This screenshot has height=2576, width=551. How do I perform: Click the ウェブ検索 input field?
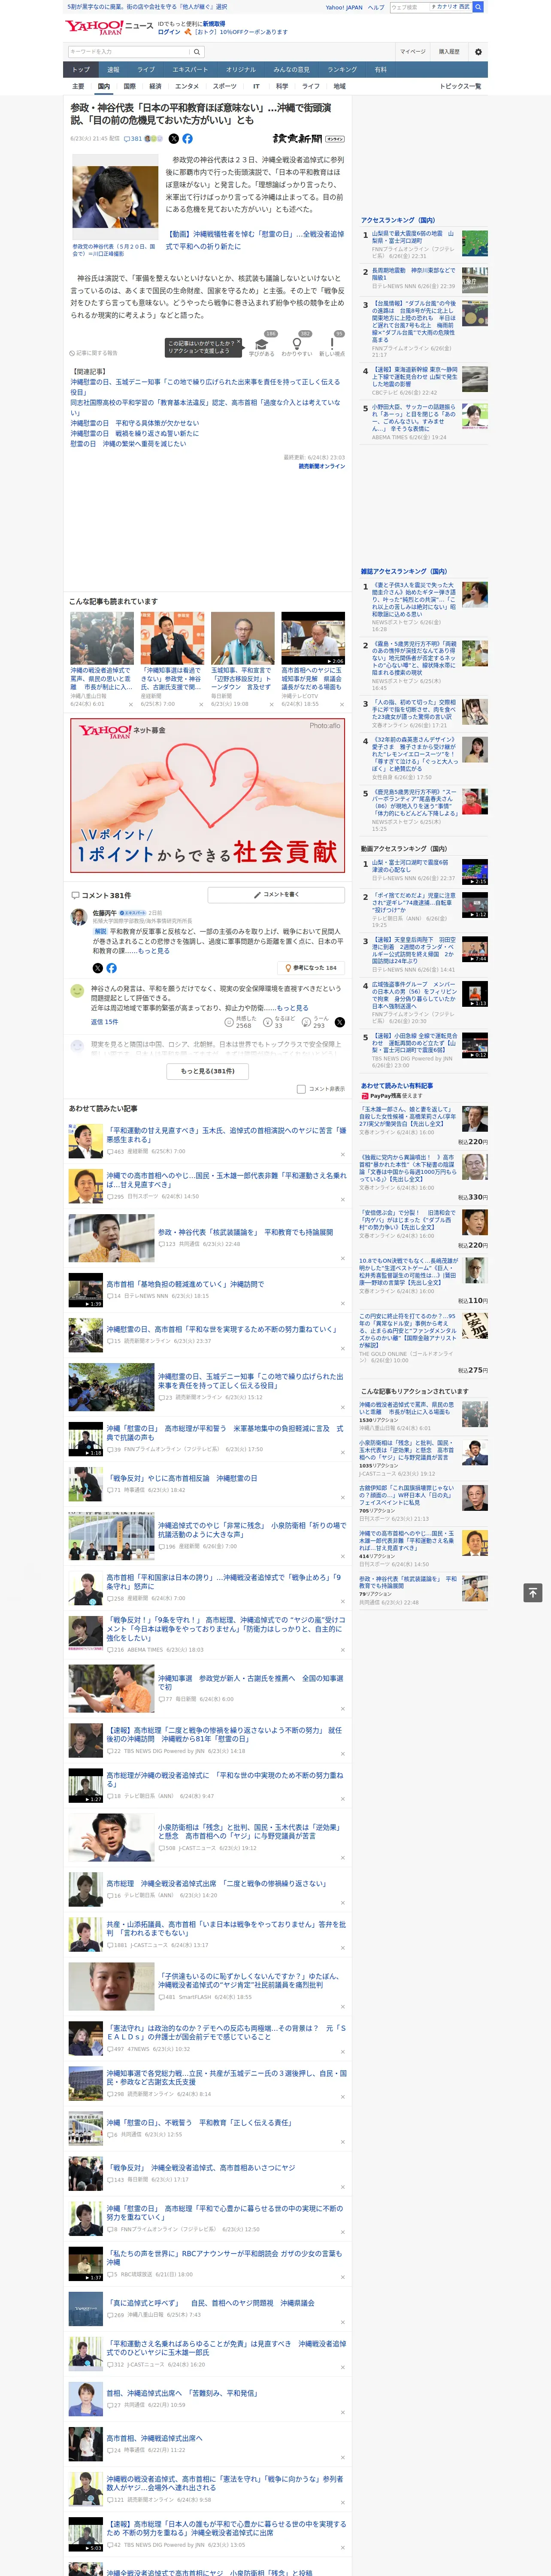[410, 7]
